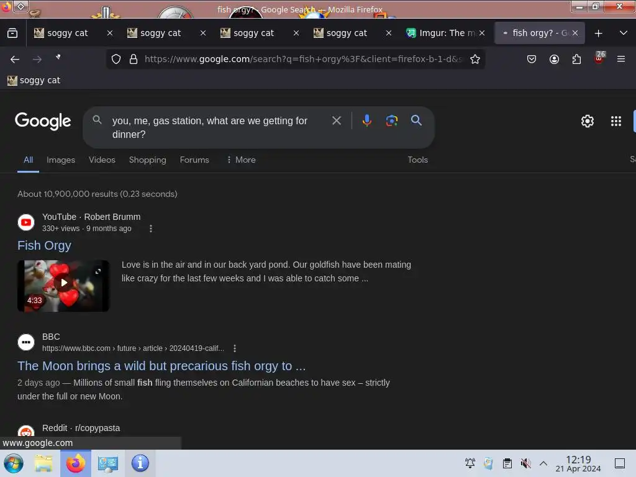Open the Tools search options
Image resolution: width=636 pixels, height=477 pixels.
417,160
